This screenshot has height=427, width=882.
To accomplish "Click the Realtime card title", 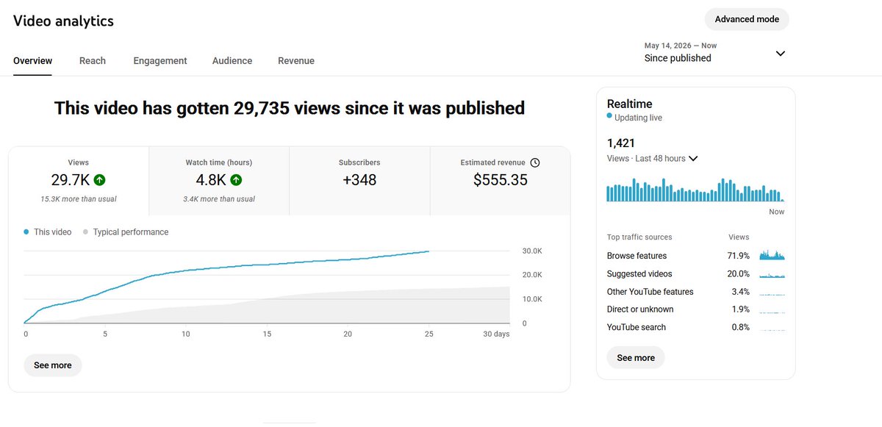I will (x=629, y=104).
